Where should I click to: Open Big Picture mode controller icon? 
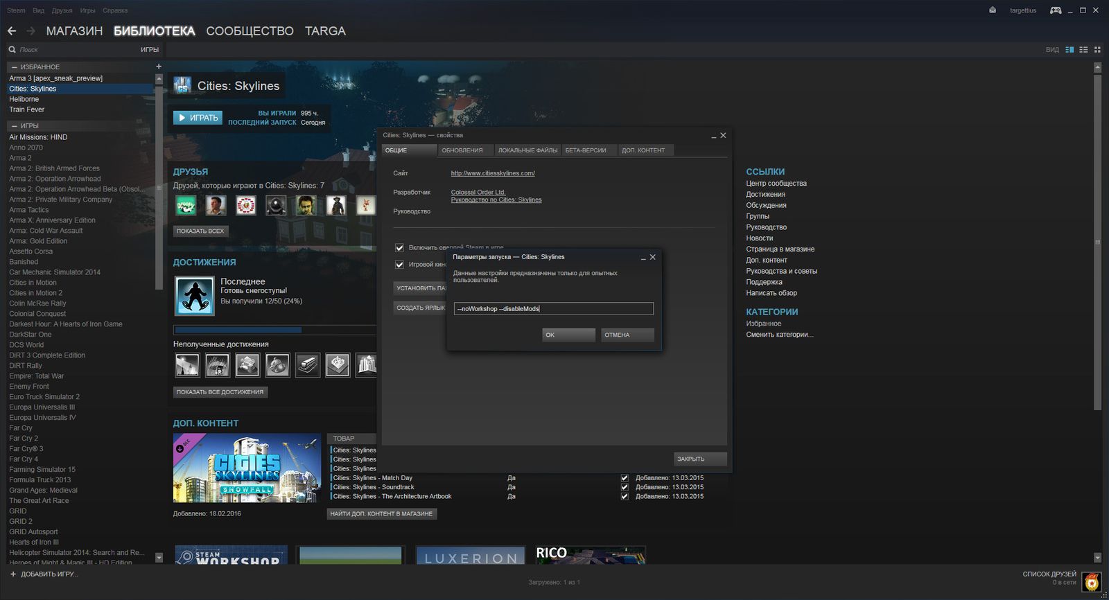coord(1056,10)
